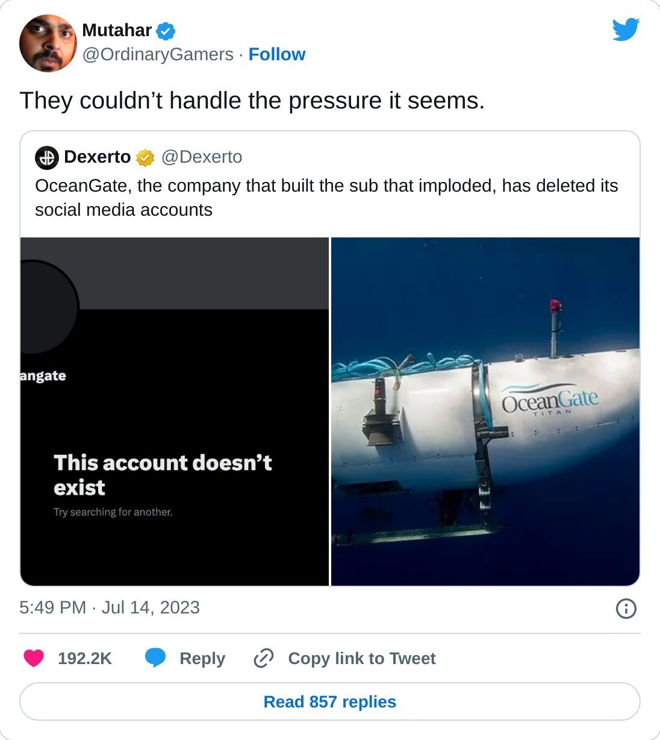The width and height of the screenshot is (660, 740).
Task: Click the copy link chain icon
Action: pyautogui.click(x=264, y=658)
